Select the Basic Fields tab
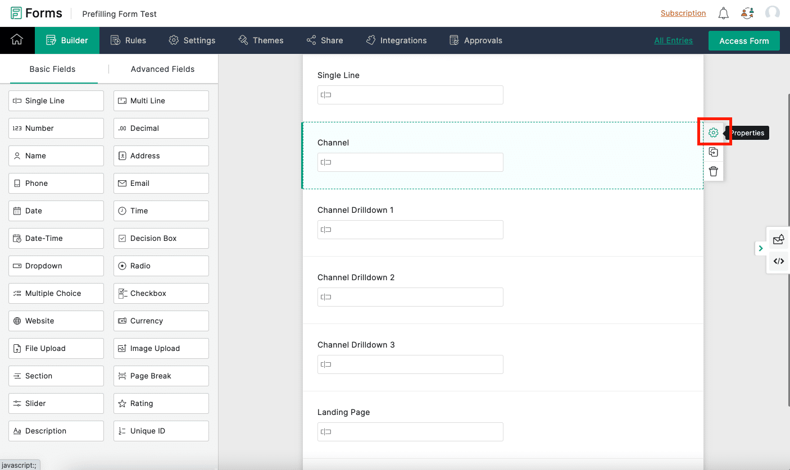This screenshot has width=790, height=470. pos(53,69)
